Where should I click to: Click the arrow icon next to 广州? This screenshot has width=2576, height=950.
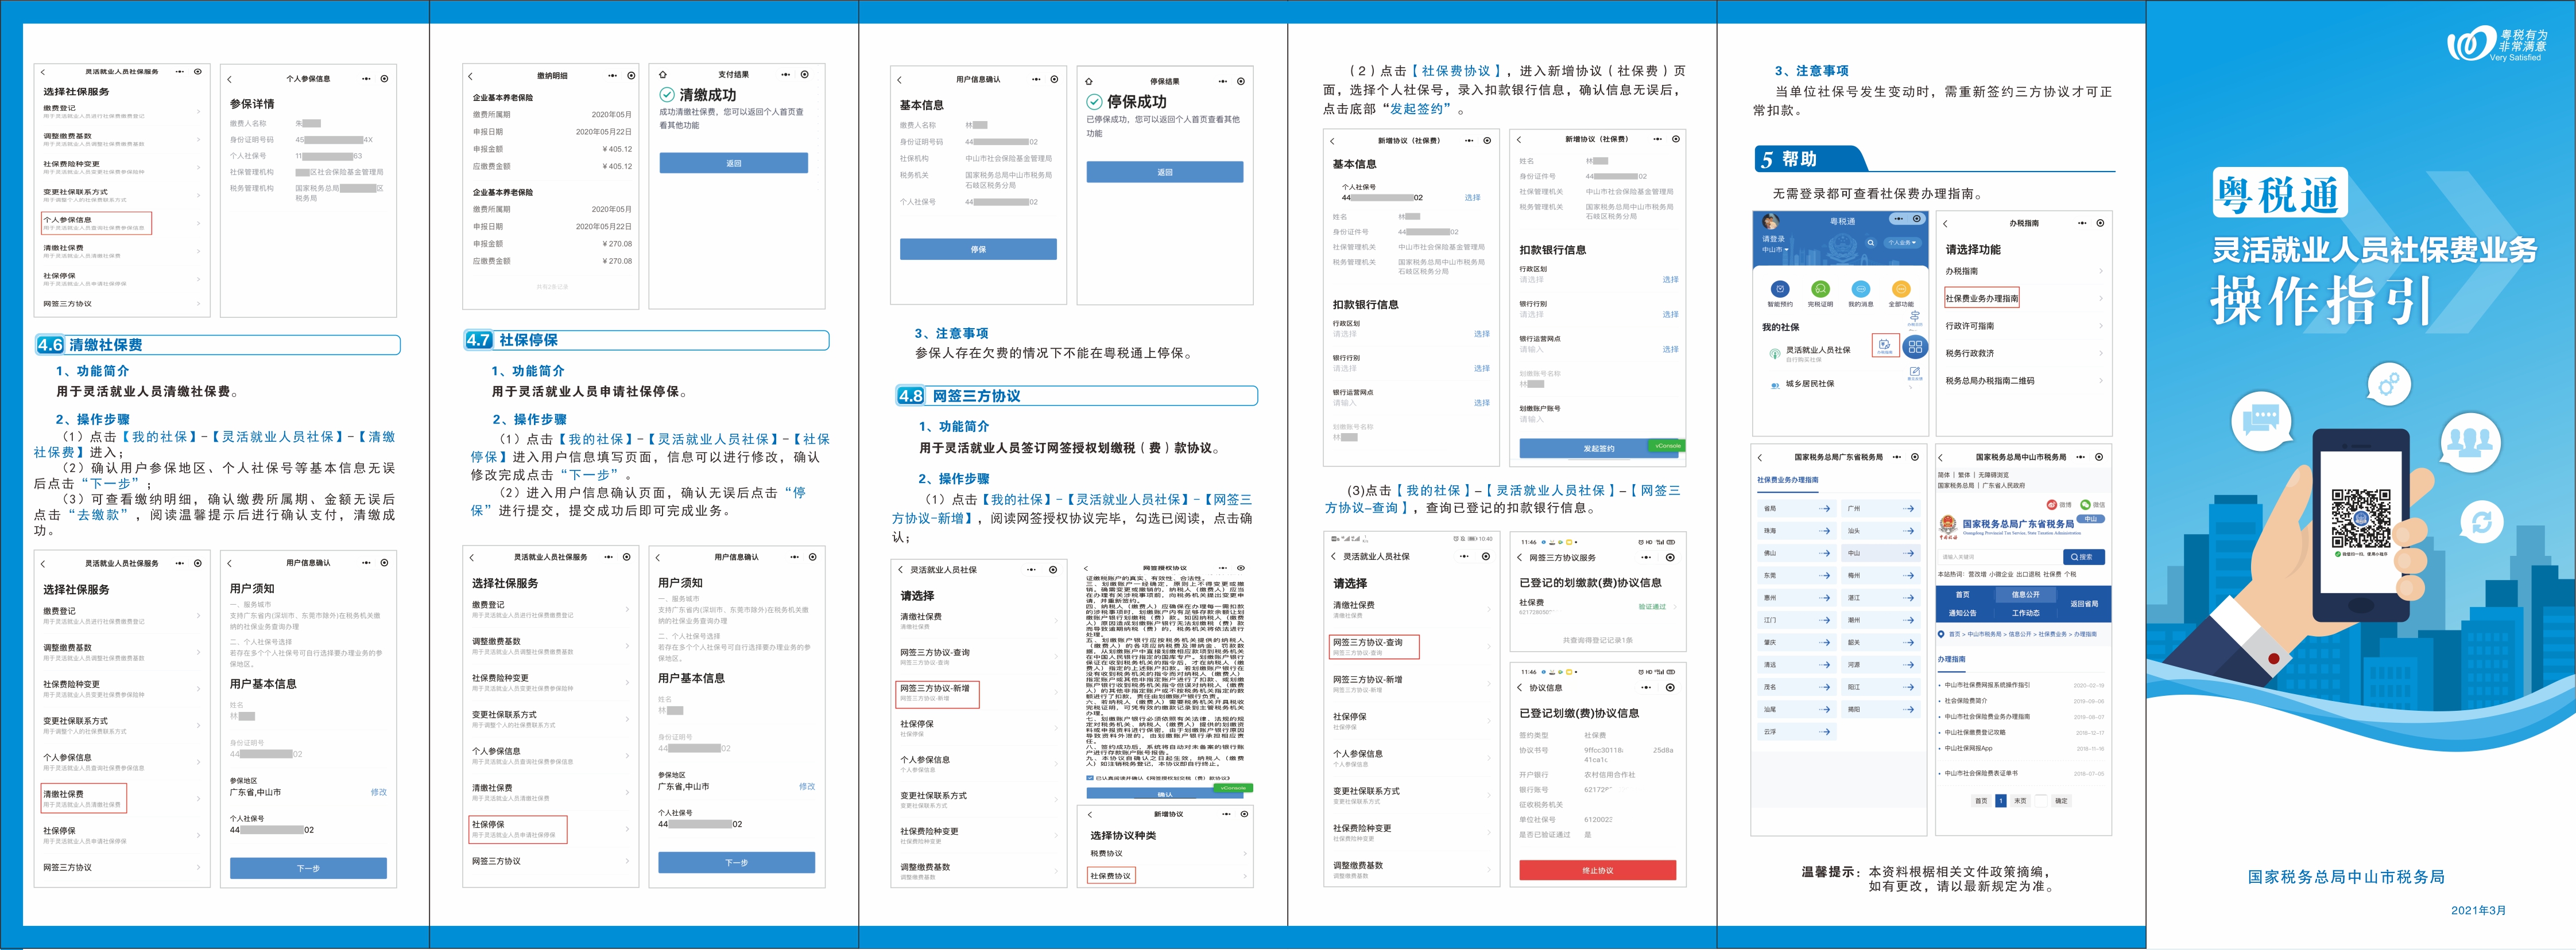point(1908,508)
